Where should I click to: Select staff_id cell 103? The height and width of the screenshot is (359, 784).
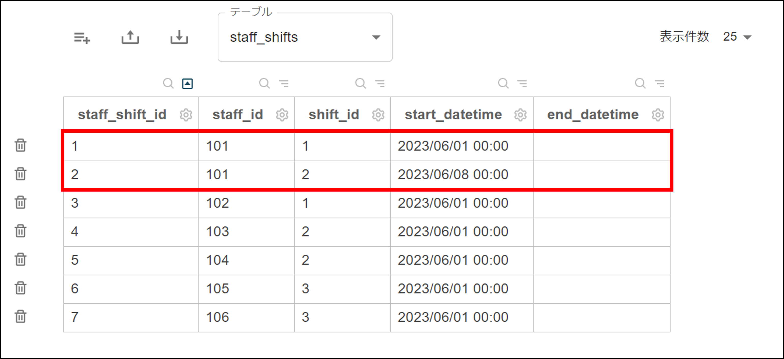click(x=246, y=232)
